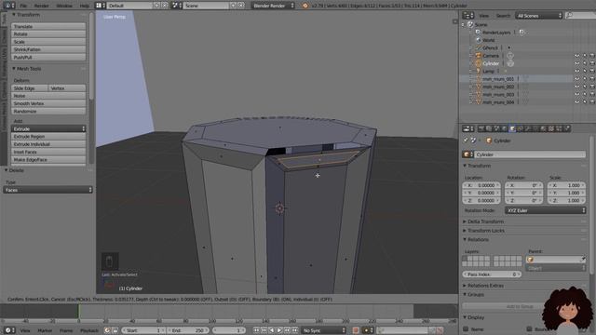596x335 pixels.
Task: Open the Blender Render engine dropdown
Action: click(x=273, y=6)
